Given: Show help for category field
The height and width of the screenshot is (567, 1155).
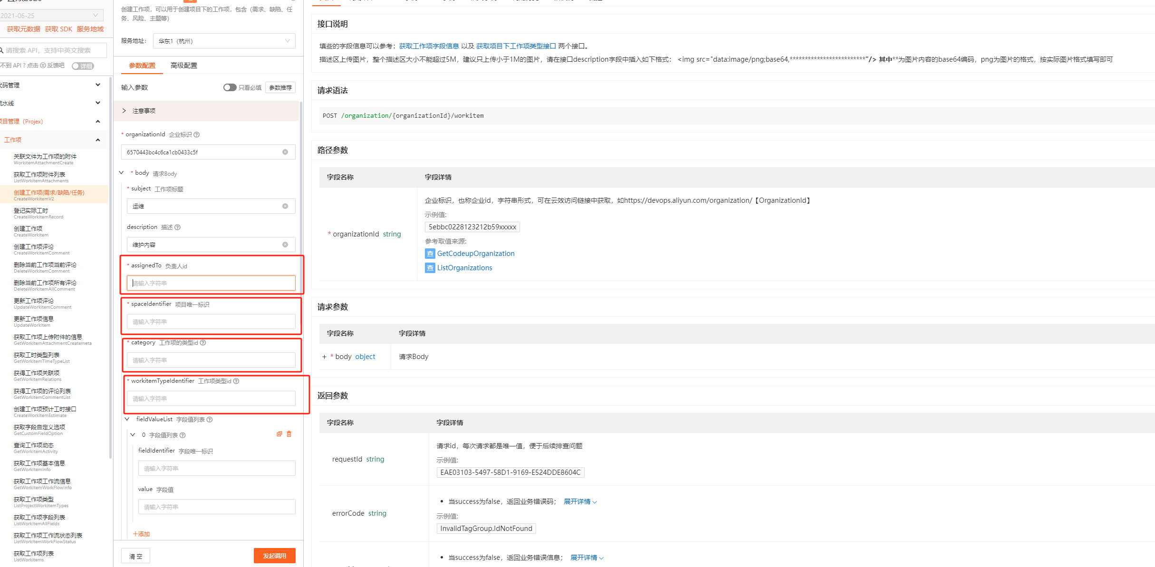Looking at the screenshot, I should click(x=203, y=342).
